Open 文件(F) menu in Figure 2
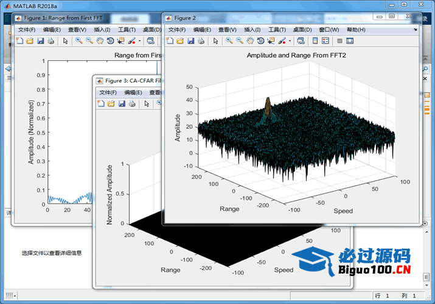435x304 pixels. click(x=176, y=30)
